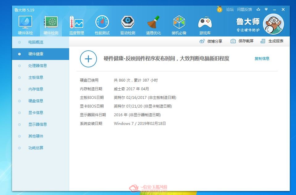Open the 论坛 forum link
296x195 pixels.
pos(230,10)
